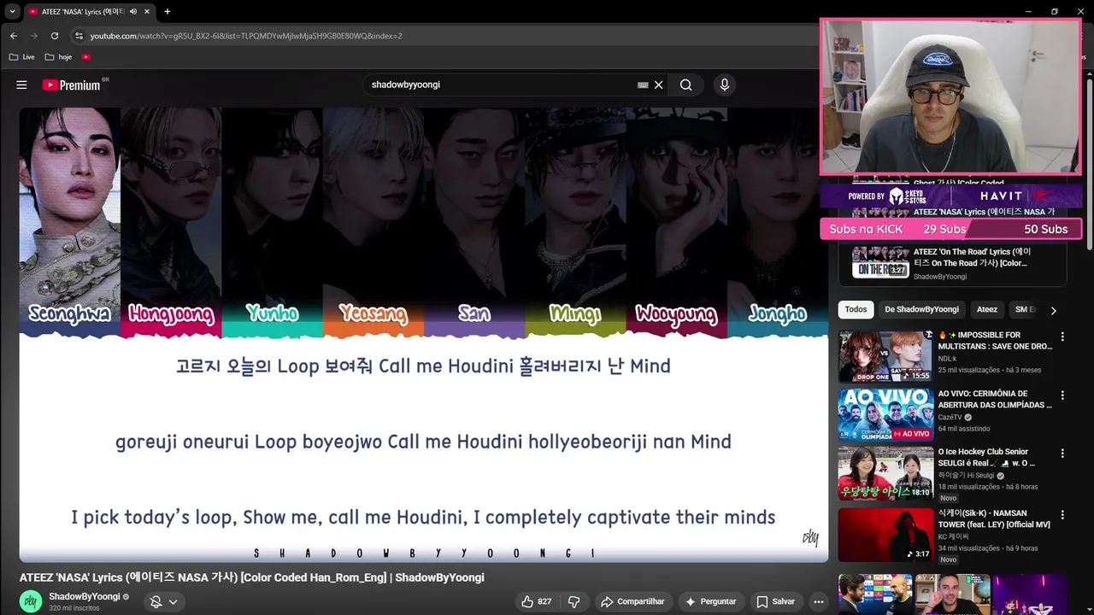Open NAMSAN TOWER official MV thumbnail
This screenshot has height=615, width=1094.
(885, 534)
